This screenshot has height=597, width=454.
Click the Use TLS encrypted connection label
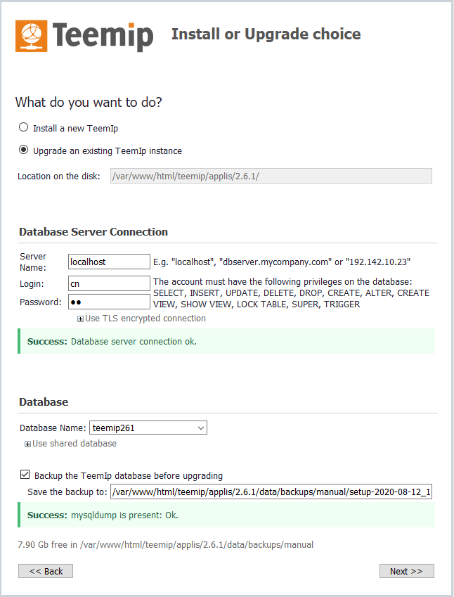pyautogui.click(x=145, y=319)
